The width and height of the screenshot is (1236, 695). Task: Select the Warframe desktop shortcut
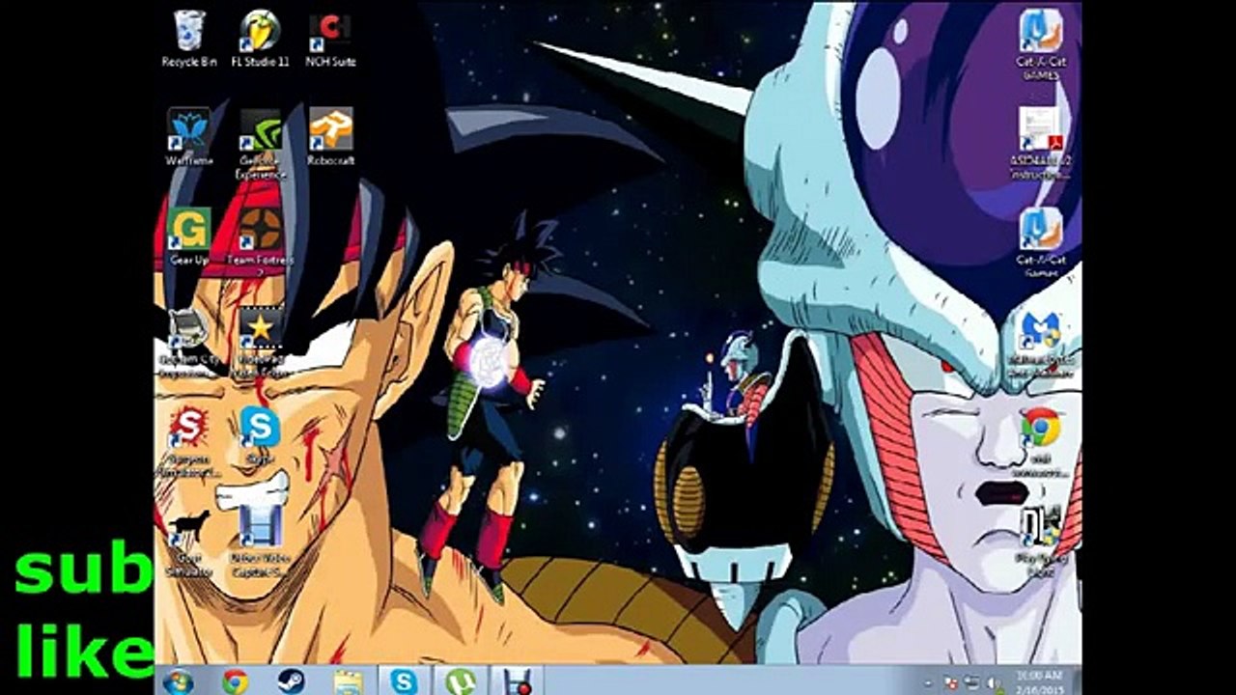click(x=189, y=136)
